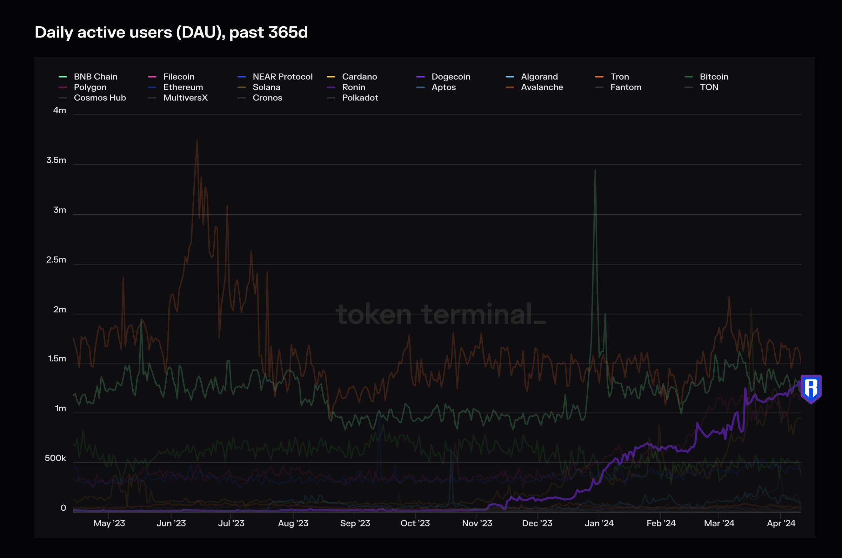Enable Aptos series in legend
Viewport: 842px width, 558px height.
[443, 87]
